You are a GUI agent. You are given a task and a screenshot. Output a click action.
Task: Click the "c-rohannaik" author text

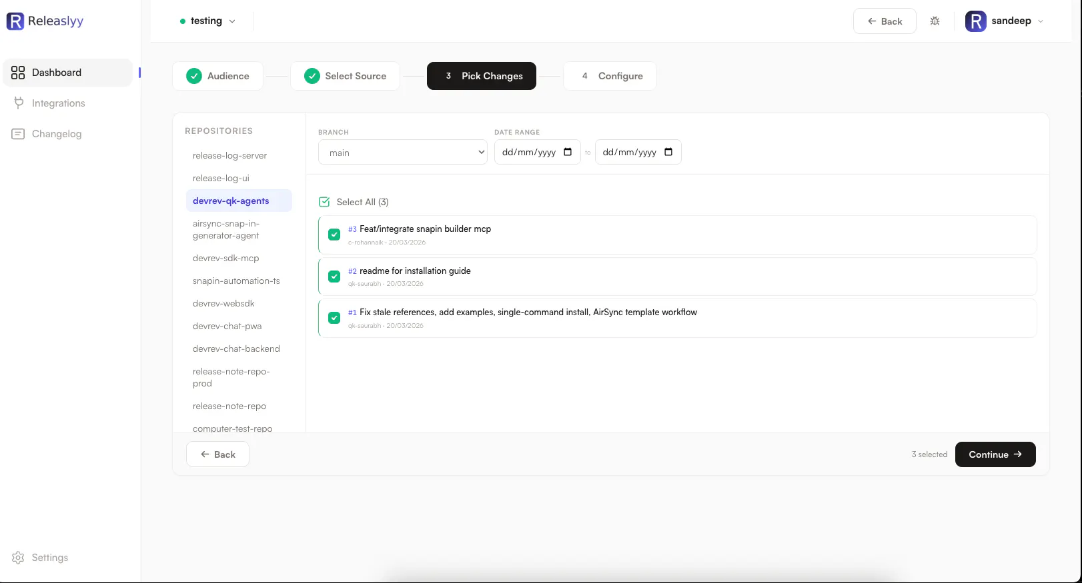[366, 243]
